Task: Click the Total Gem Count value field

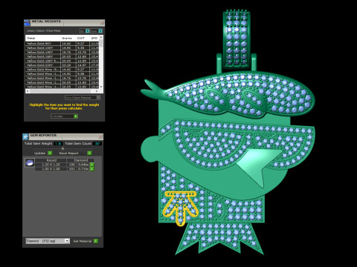Action: tap(97, 144)
